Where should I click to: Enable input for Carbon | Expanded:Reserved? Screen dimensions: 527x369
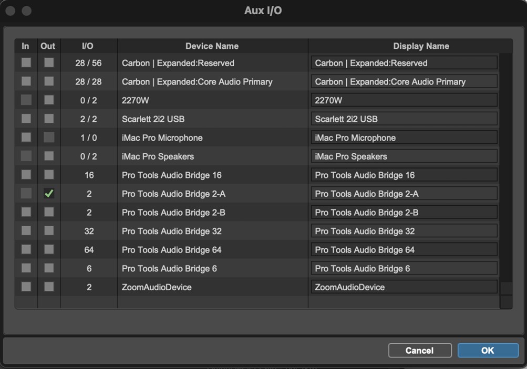click(x=25, y=62)
